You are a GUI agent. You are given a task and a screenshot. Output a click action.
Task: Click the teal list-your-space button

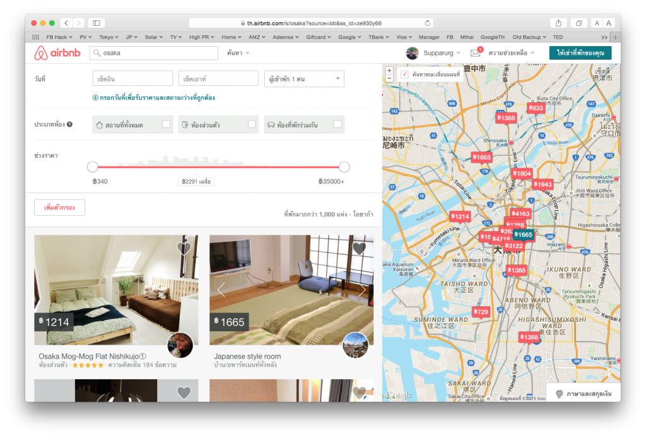pos(580,53)
